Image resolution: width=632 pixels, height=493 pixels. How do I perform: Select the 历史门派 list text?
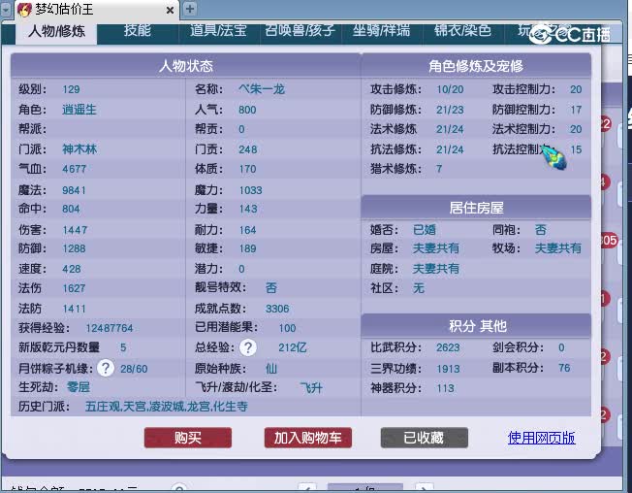(x=167, y=407)
